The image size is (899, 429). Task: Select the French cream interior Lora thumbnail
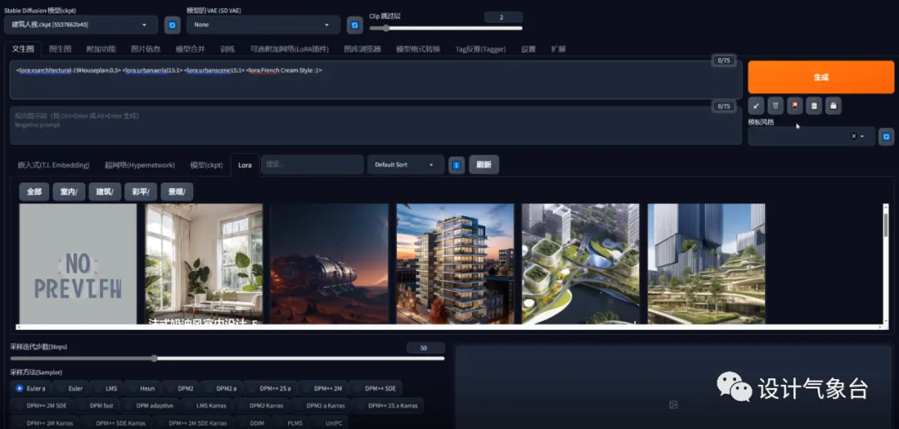[x=204, y=264]
